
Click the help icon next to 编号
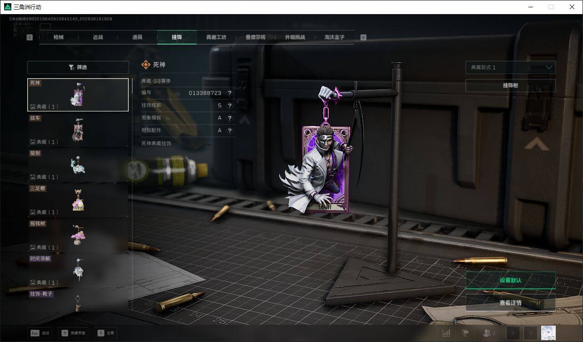(x=230, y=93)
